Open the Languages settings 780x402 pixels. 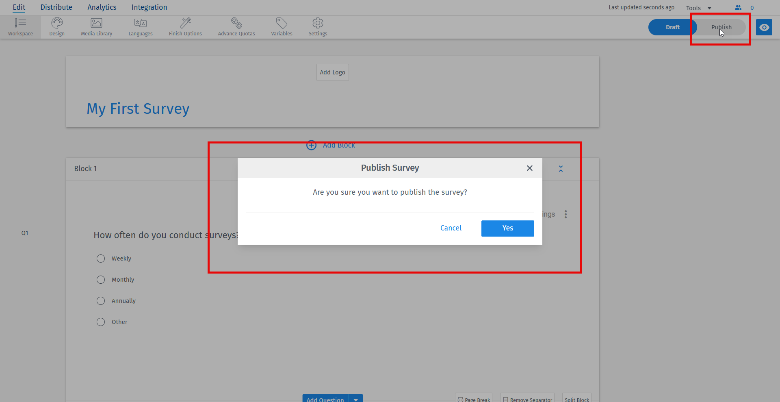(x=140, y=26)
